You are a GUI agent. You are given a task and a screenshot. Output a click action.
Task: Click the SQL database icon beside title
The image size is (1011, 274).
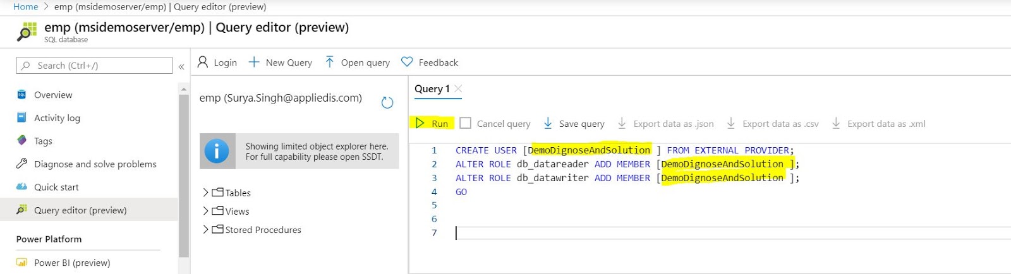(x=27, y=32)
